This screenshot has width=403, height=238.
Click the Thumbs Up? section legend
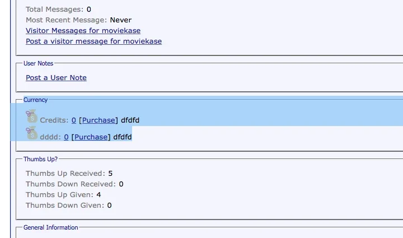40,159
